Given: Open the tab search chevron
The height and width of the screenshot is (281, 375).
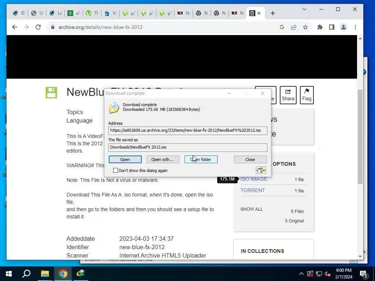Looking at the screenshot, I should click(x=304, y=9).
